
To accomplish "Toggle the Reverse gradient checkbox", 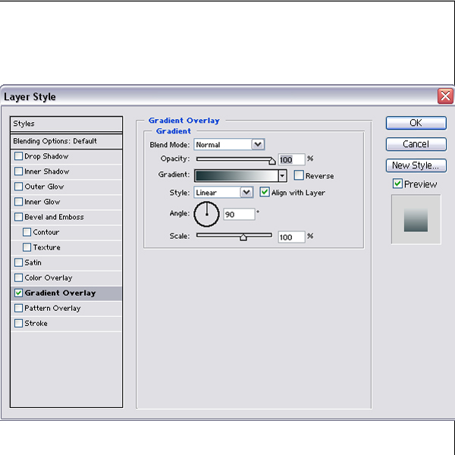I will tap(299, 175).
